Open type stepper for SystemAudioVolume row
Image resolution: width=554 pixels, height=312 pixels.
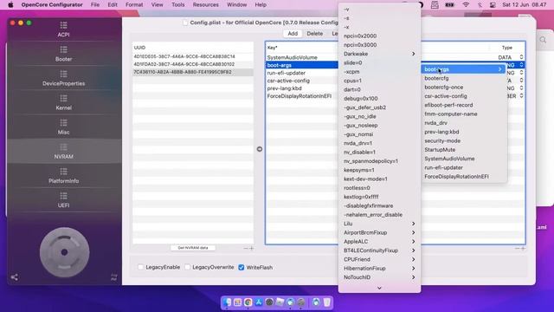tap(521, 57)
